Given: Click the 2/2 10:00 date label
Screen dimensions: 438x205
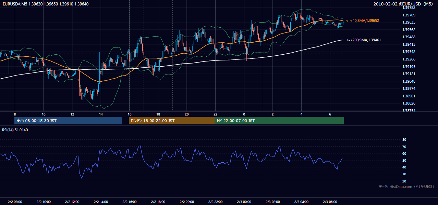Looking at the screenshot, I should coord(44,202).
